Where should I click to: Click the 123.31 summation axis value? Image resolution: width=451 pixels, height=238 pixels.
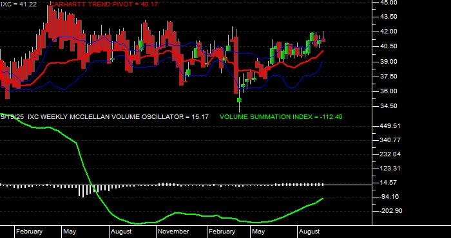(x=390, y=169)
